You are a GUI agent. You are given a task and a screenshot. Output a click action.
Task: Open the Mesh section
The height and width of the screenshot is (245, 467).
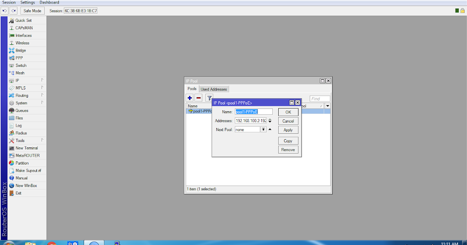pos(20,73)
